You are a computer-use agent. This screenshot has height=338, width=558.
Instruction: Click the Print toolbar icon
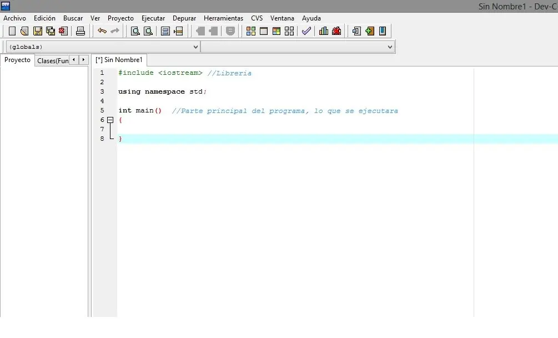pyautogui.click(x=81, y=31)
